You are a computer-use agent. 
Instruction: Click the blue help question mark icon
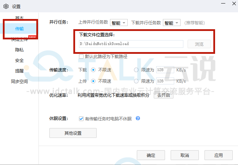pyautogui.click(x=138, y=118)
